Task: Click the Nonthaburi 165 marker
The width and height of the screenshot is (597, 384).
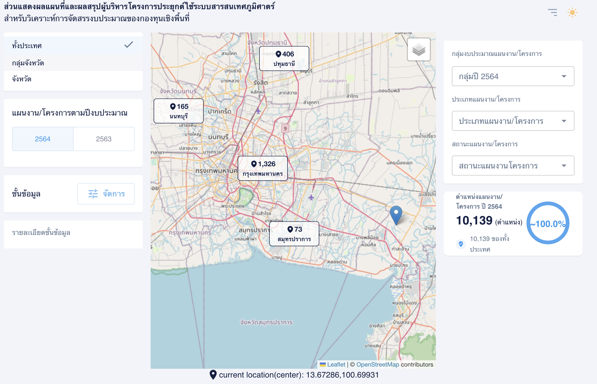Action: [178, 111]
